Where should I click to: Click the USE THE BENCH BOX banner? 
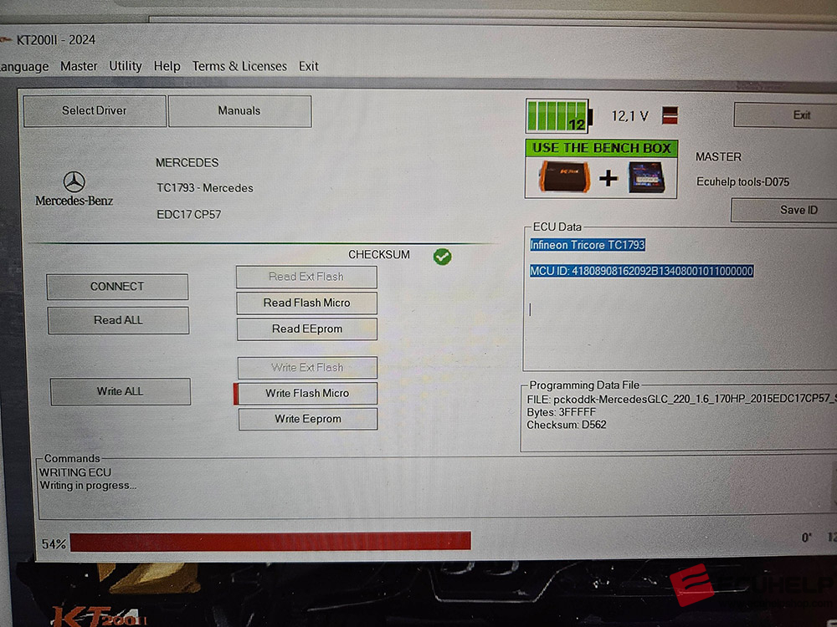[601, 148]
